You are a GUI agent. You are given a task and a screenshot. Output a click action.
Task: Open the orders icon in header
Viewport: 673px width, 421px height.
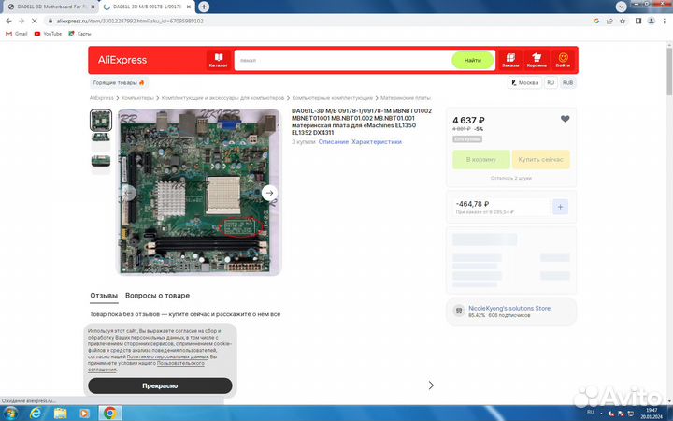tap(510, 60)
